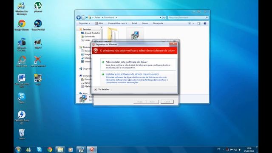
Task: Refresh the Explorer address bar
Action: (x=164, y=17)
